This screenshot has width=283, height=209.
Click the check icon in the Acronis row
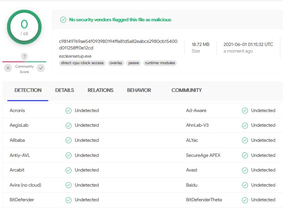pos(69,110)
